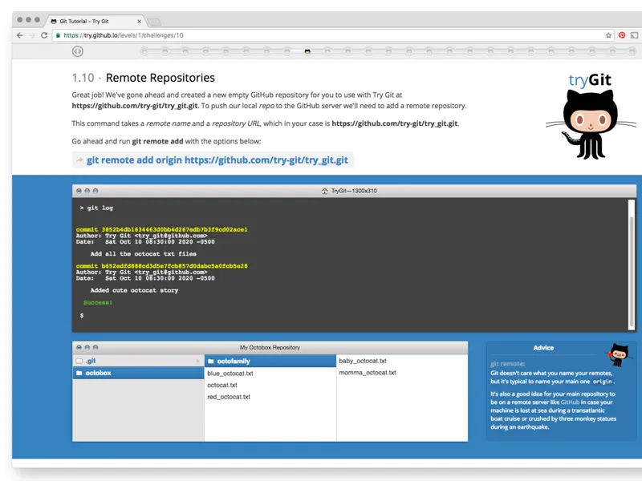Click the code brackets circle icon
Viewport: 642px width, 481px height.
click(x=77, y=51)
